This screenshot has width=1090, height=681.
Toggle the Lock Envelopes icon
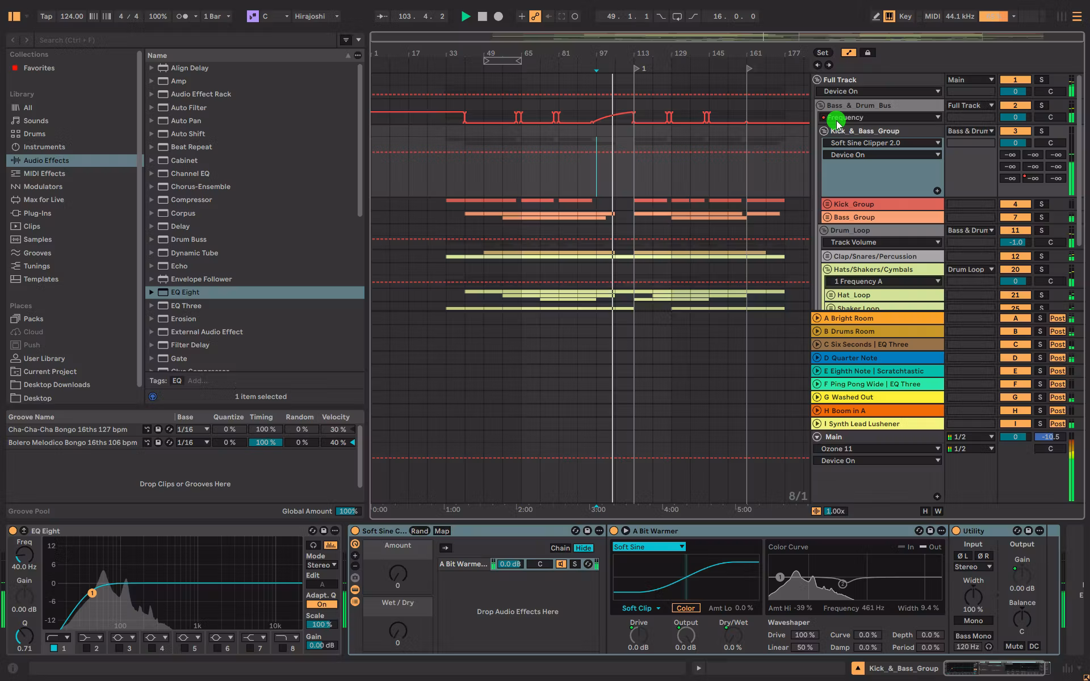coord(867,53)
